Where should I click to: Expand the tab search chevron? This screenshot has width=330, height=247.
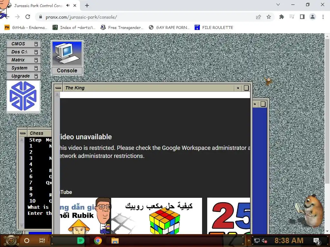coord(278,5)
